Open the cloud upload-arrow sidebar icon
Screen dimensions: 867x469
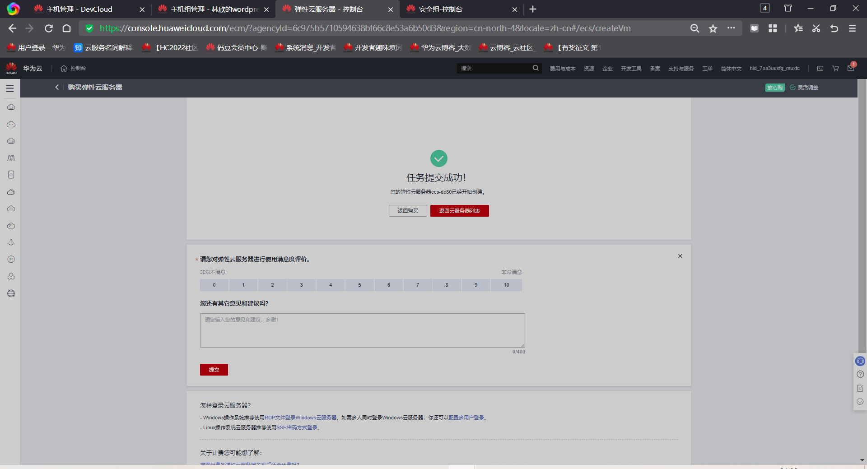click(11, 209)
